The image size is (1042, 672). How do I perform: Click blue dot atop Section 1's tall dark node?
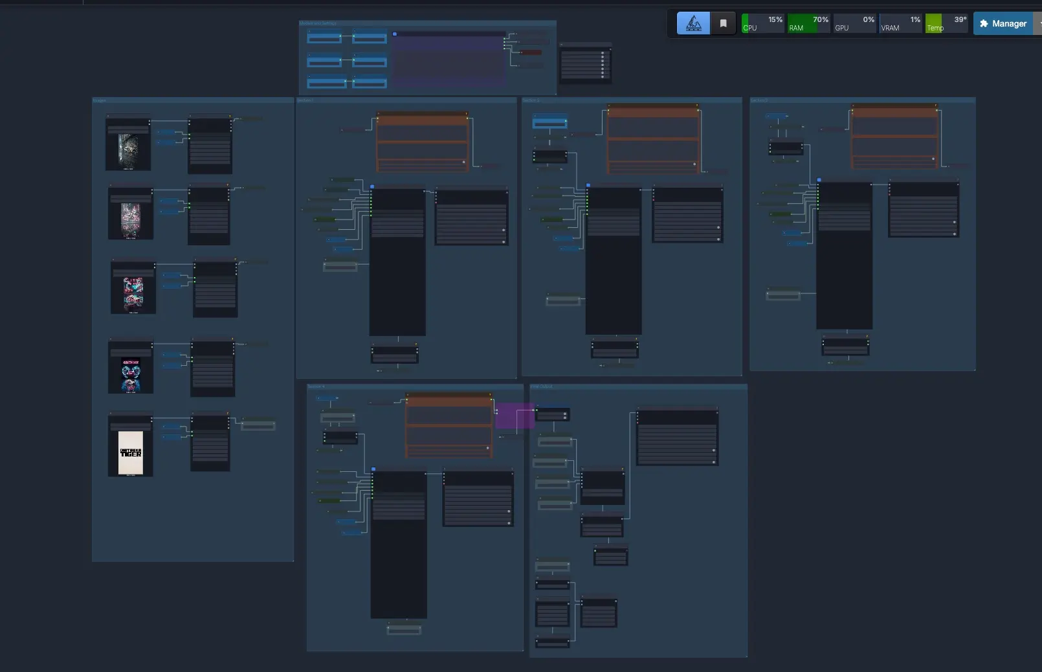tap(372, 186)
